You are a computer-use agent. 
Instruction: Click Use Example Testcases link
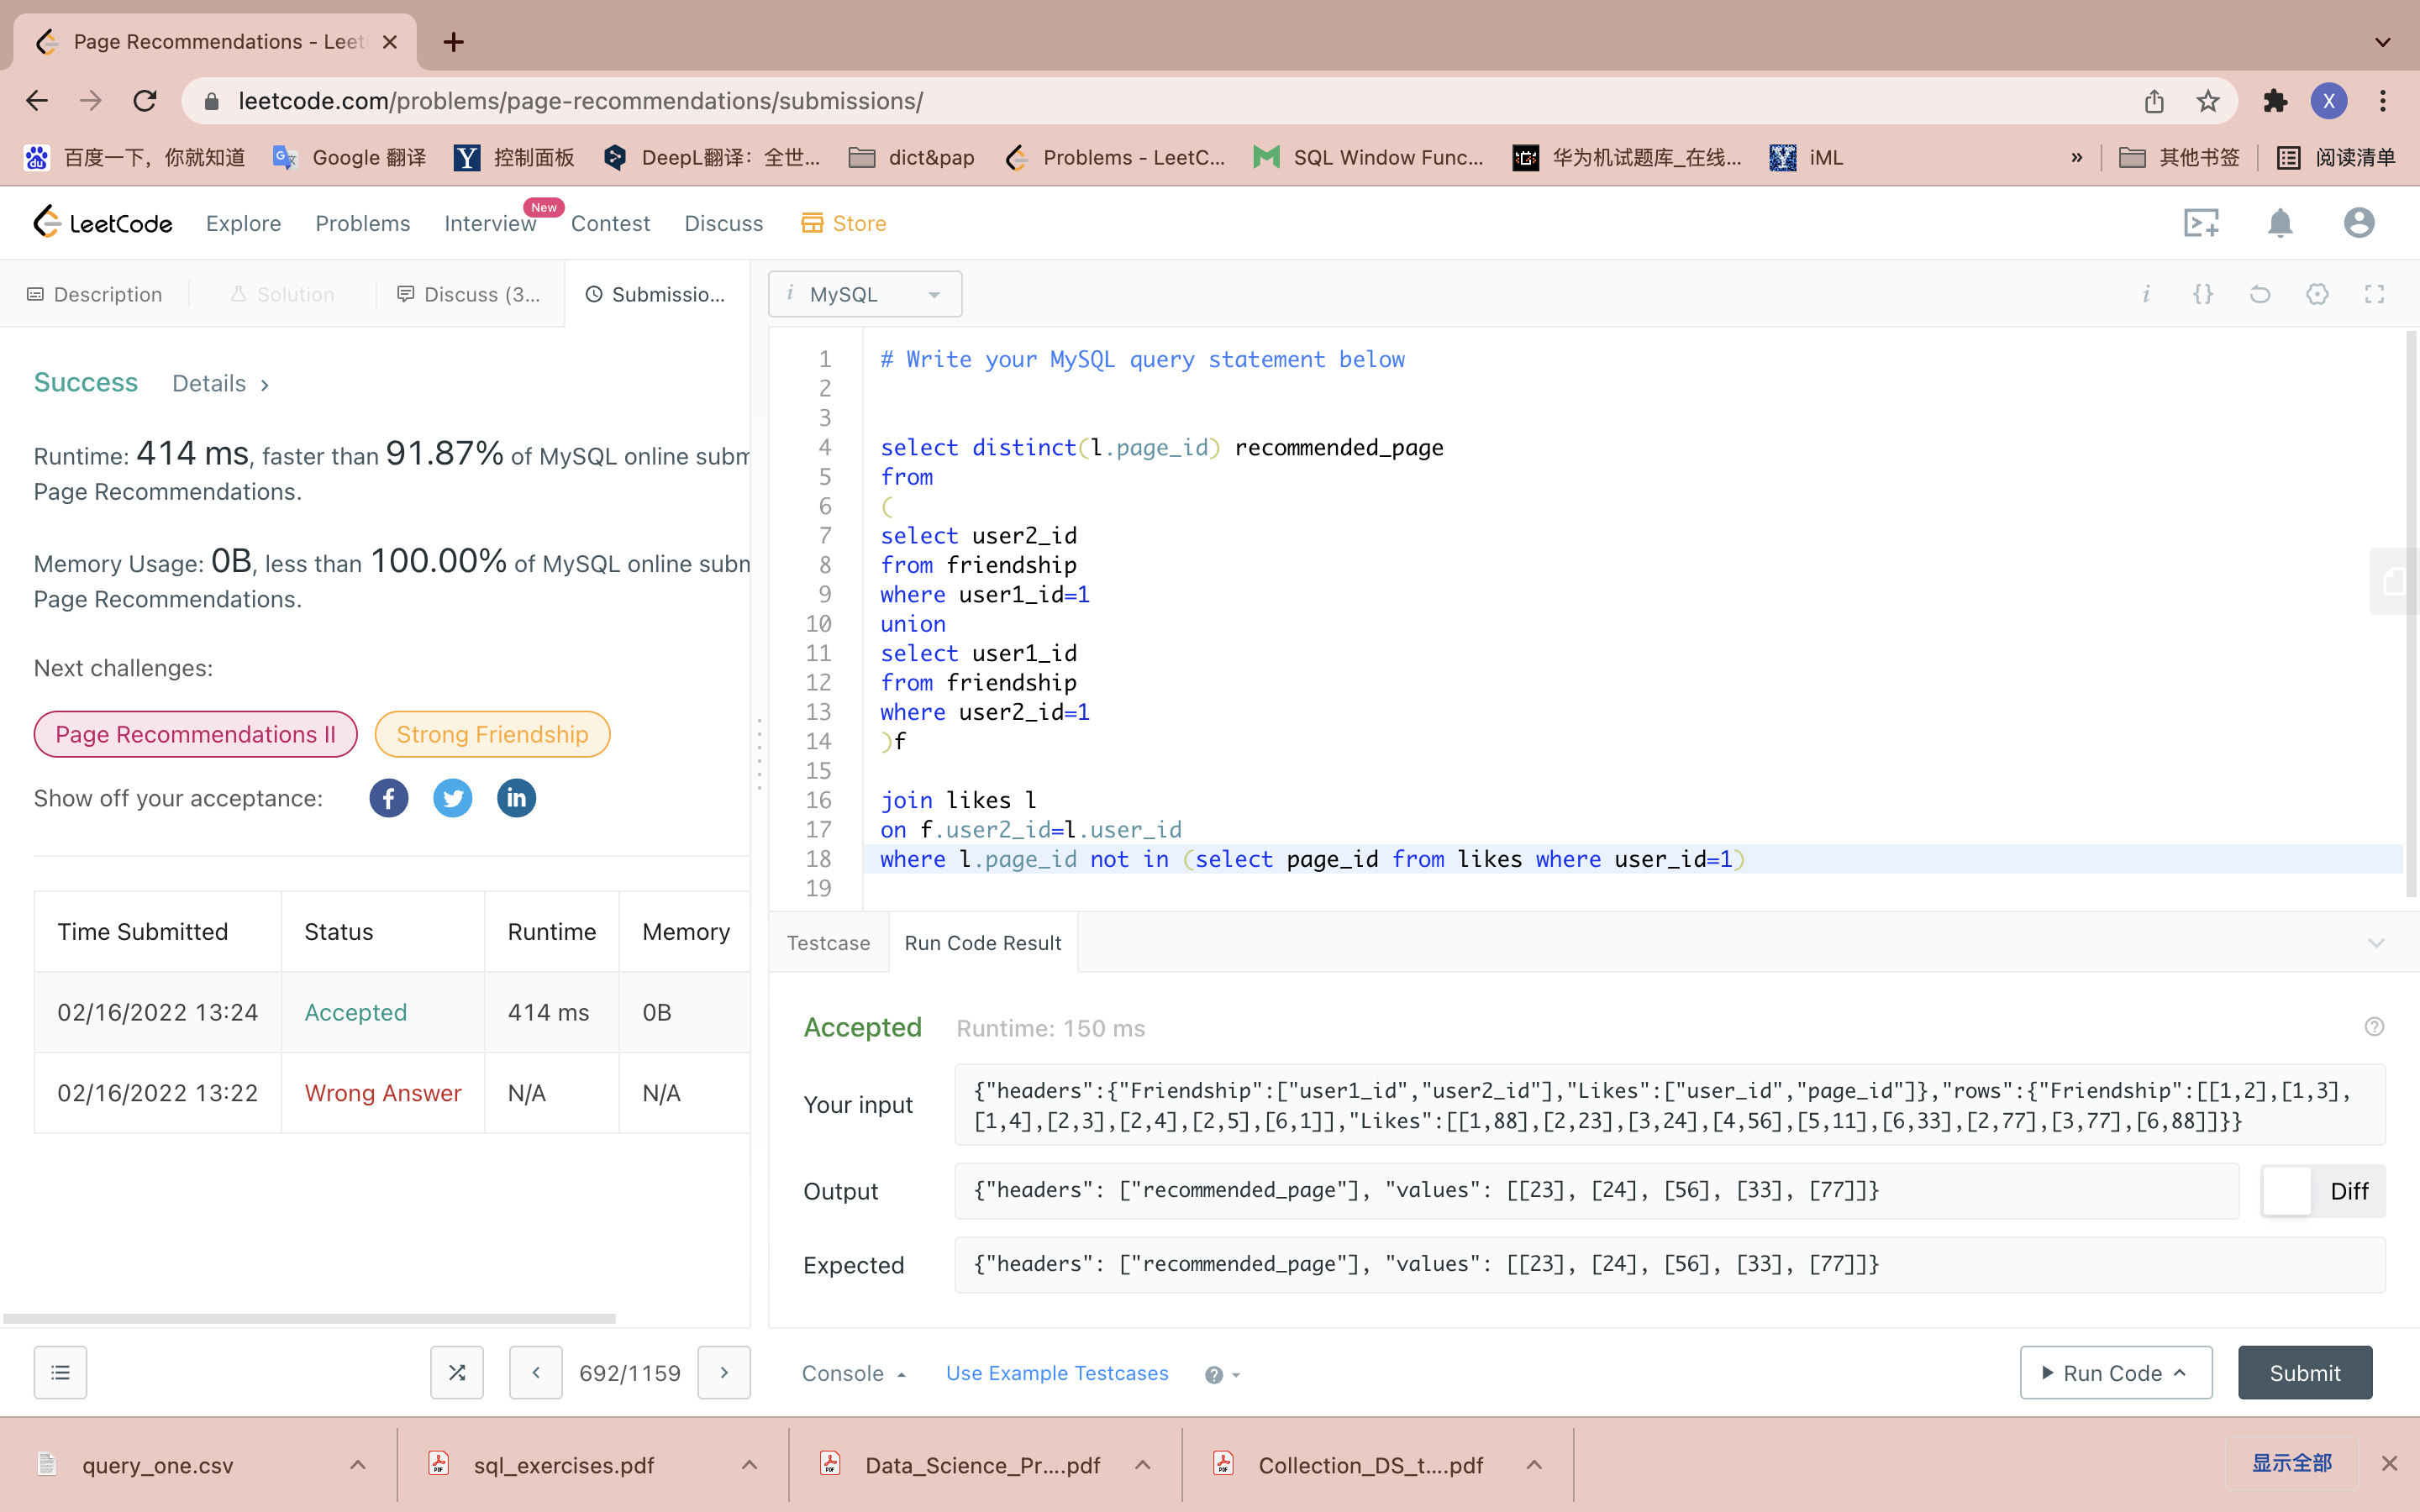(1057, 1373)
